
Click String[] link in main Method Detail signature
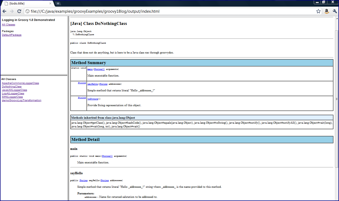click(107, 156)
